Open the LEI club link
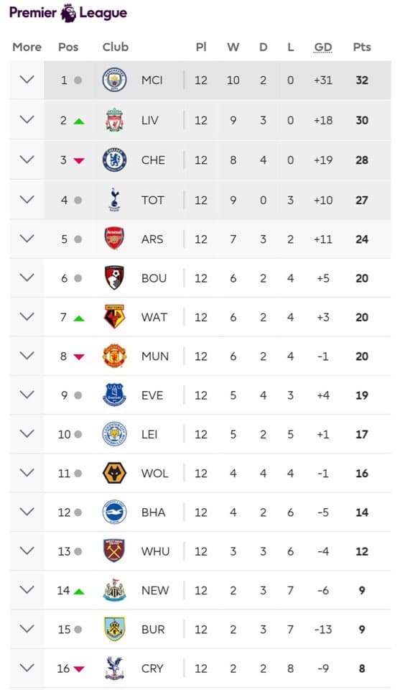The height and width of the screenshot is (690, 400). [149, 434]
